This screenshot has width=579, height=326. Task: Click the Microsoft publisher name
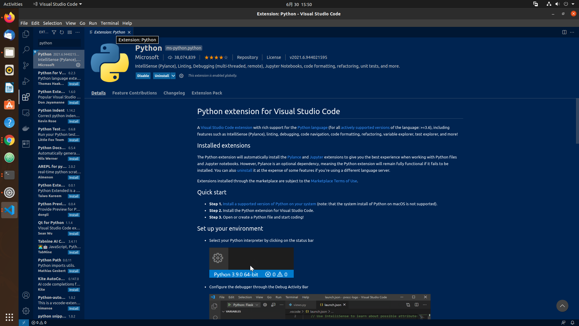tap(147, 57)
